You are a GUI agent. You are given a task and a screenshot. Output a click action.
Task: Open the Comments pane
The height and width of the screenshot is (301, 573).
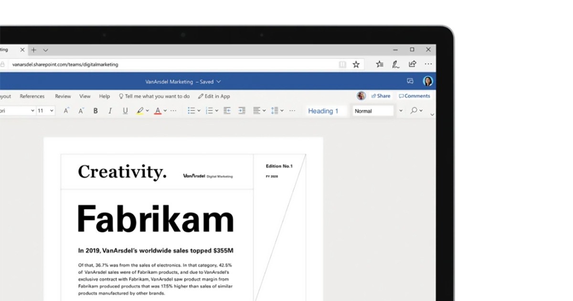point(414,96)
